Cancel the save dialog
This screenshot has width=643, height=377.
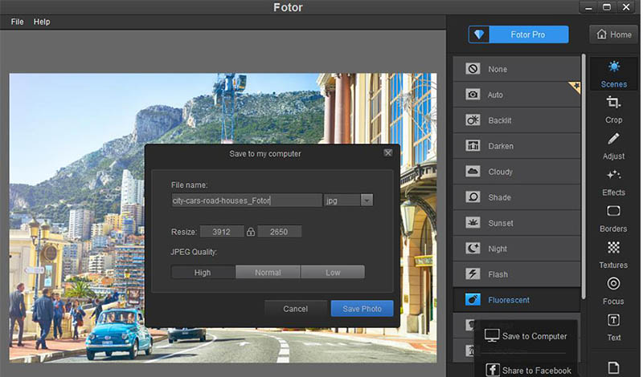tap(295, 309)
